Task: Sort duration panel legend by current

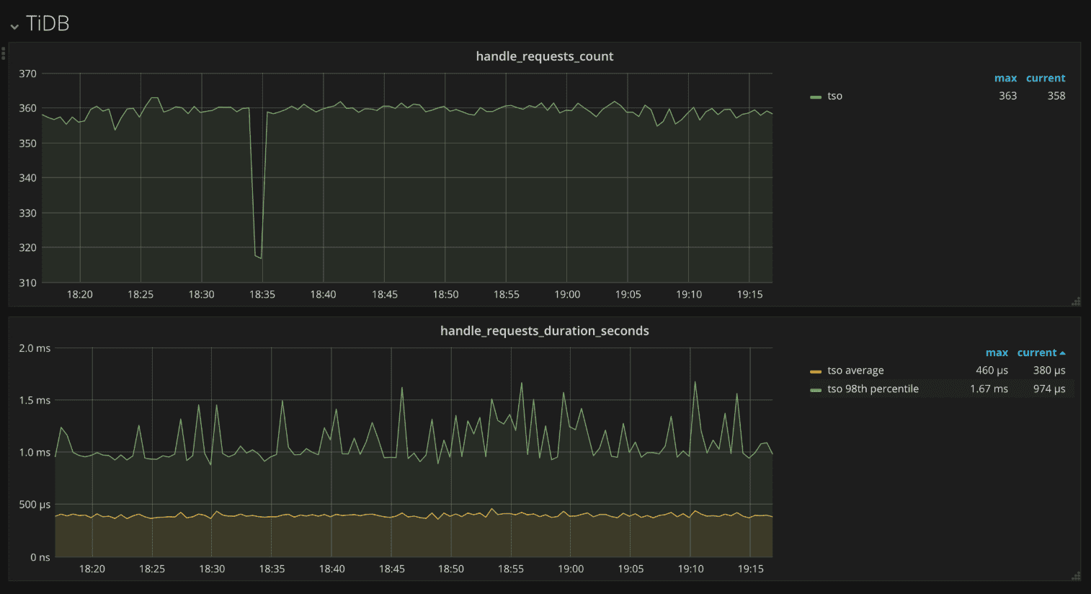Action: (x=1037, y=353)
